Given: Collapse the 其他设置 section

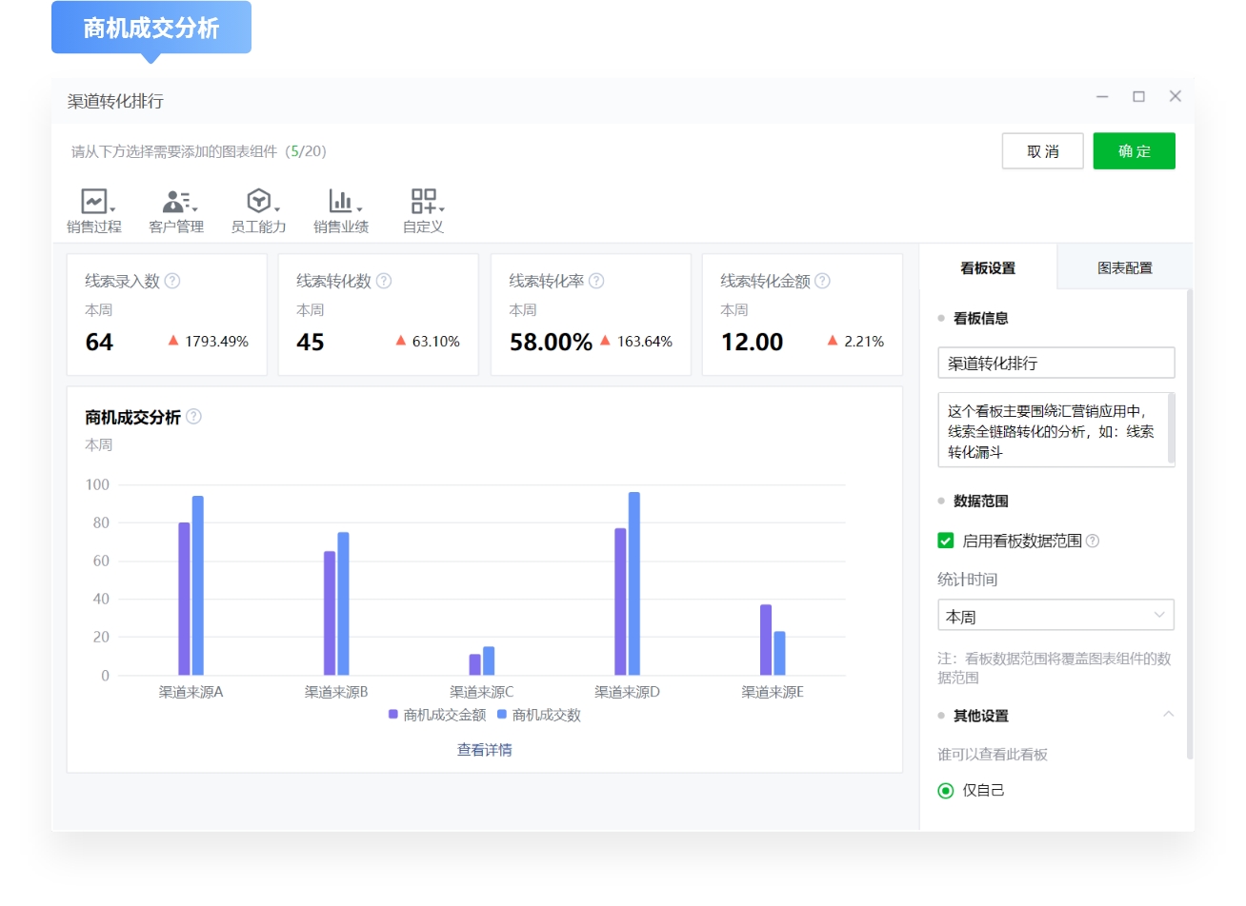Looking at the screenshot, I should click(1170, 715).
